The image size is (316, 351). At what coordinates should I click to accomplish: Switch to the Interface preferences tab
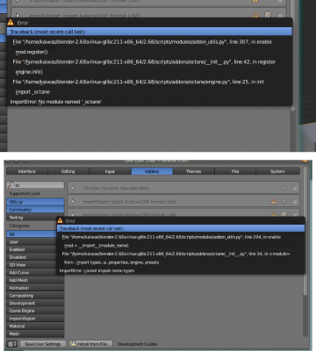[x=27, y=171]
